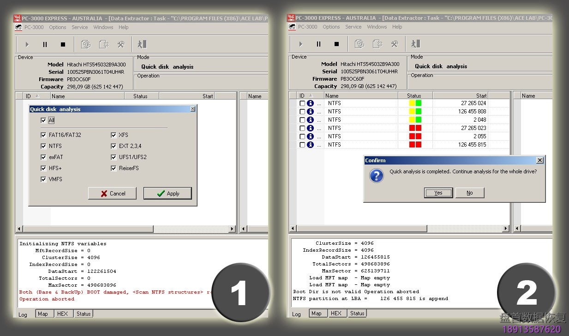Select the document refresh icon on the toolbar
569x336 pixels.
86,44
